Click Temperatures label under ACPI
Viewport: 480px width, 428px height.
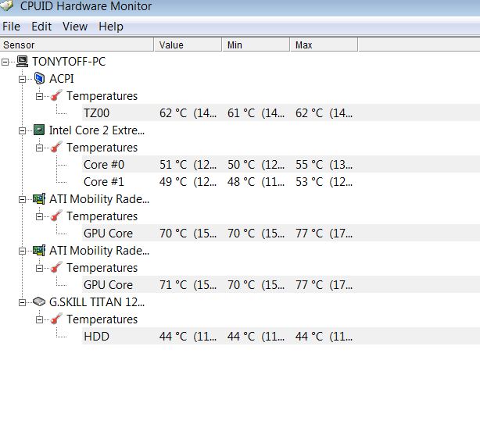point(102,96)
